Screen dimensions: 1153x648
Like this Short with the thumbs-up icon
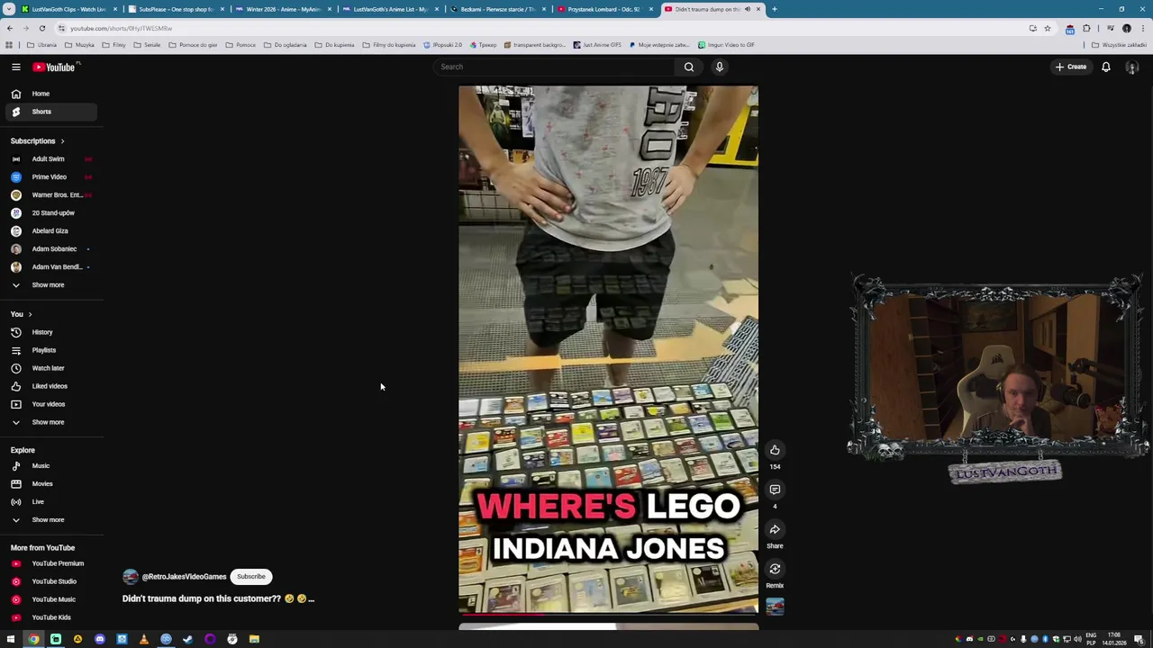pyautogui.click(x=775, y=450)
